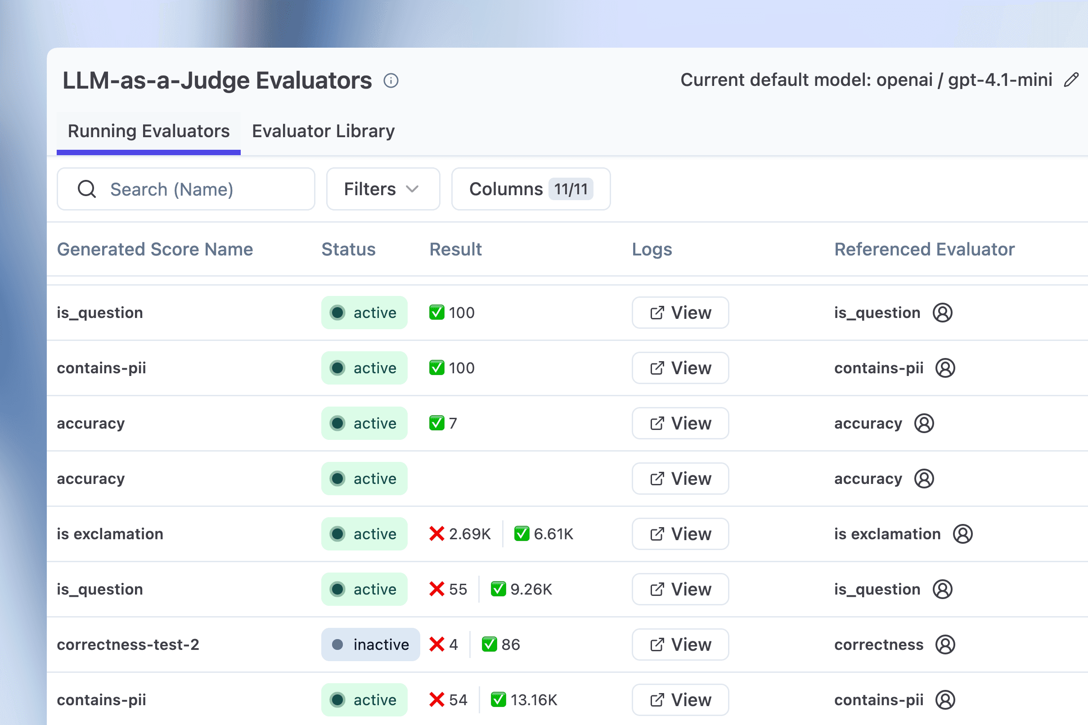The width and height of the screenshot is (1088, 725).
Task: Select the Running Evaluators tab
Action: click(x=148, y=131)
